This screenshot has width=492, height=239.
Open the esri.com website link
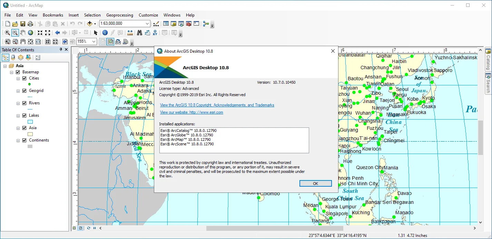click(x=191, y=112)
